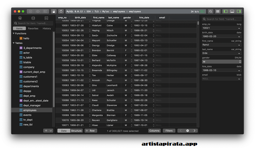Go to previous page arrow
The height and width of the screenshot is (149, 255).
click(x=181, y=131)
